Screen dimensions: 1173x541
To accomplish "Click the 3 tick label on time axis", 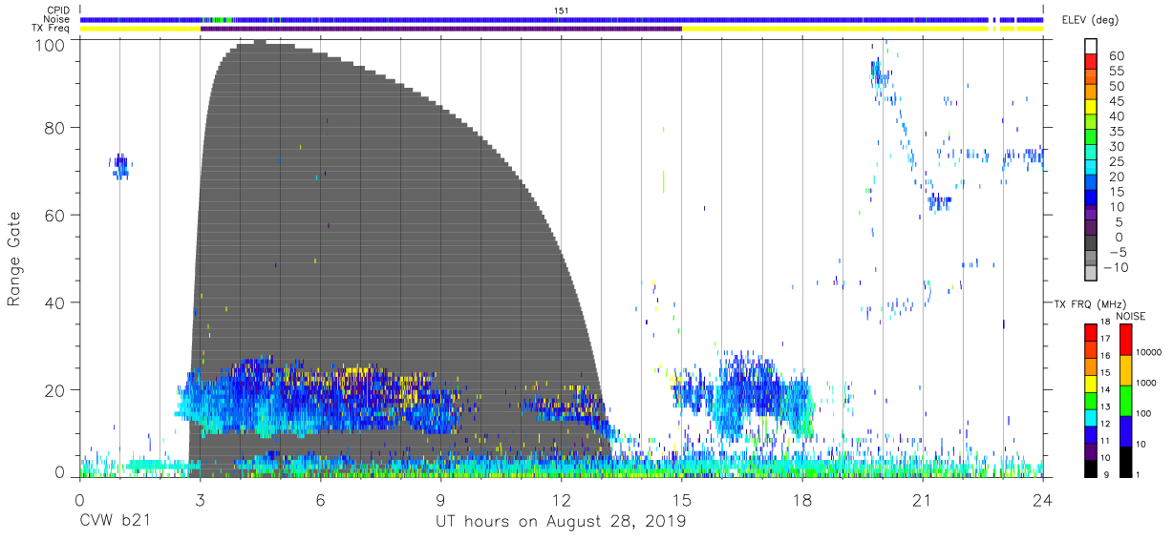I will 200,499.
